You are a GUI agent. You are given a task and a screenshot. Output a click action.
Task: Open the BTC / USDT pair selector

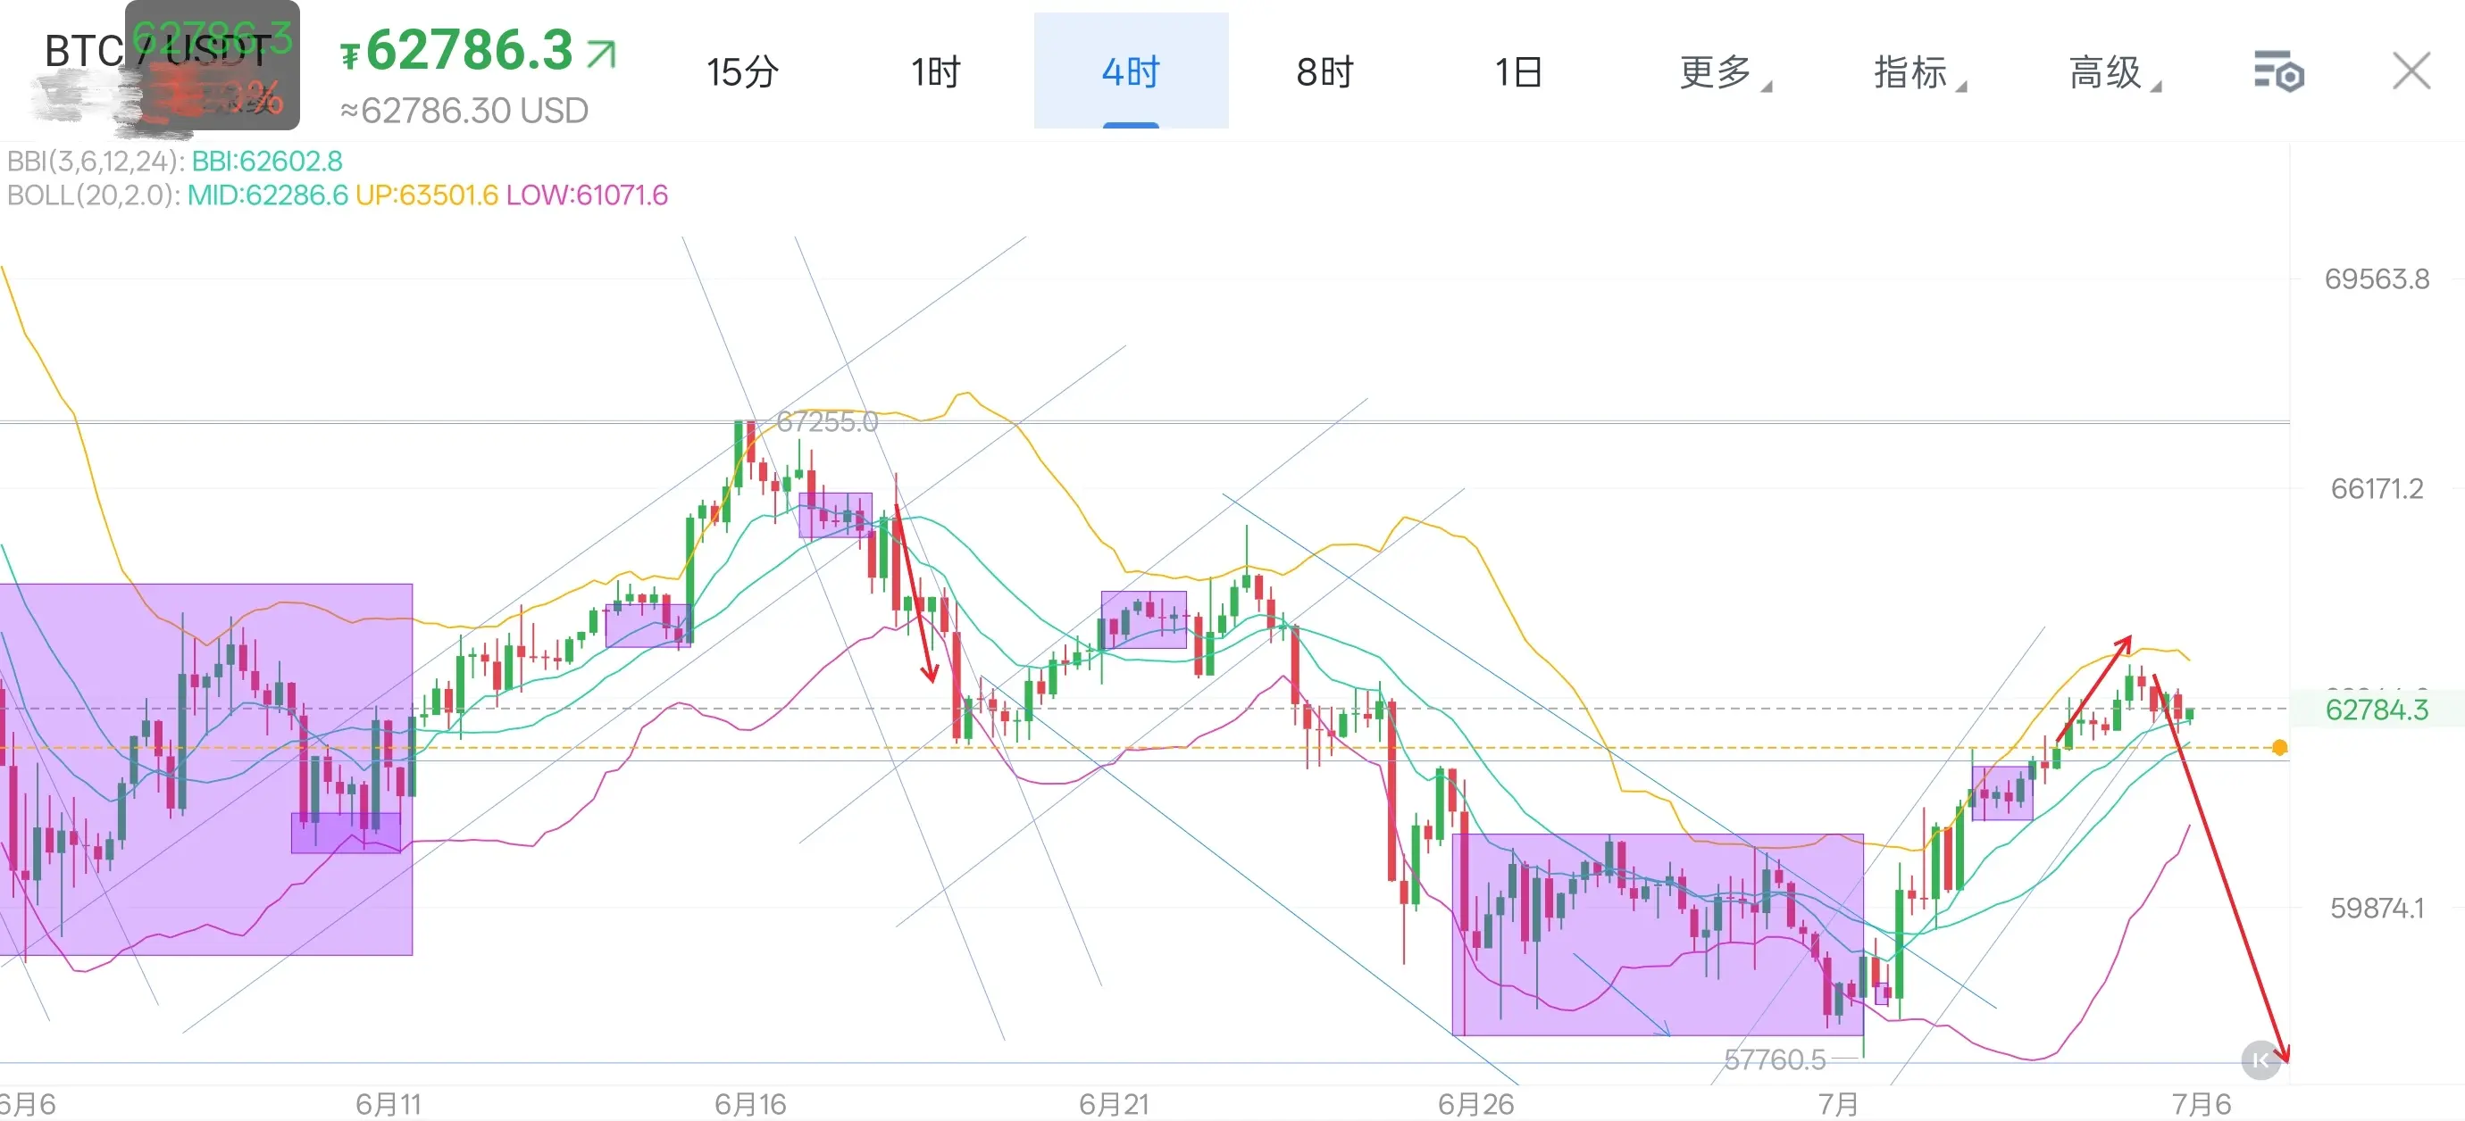click(157, 51)
